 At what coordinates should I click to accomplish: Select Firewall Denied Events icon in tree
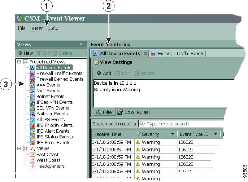pos(32,79)
